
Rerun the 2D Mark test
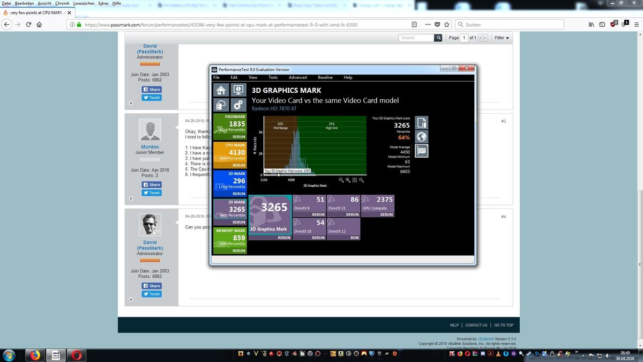click(x=238, y=194)
